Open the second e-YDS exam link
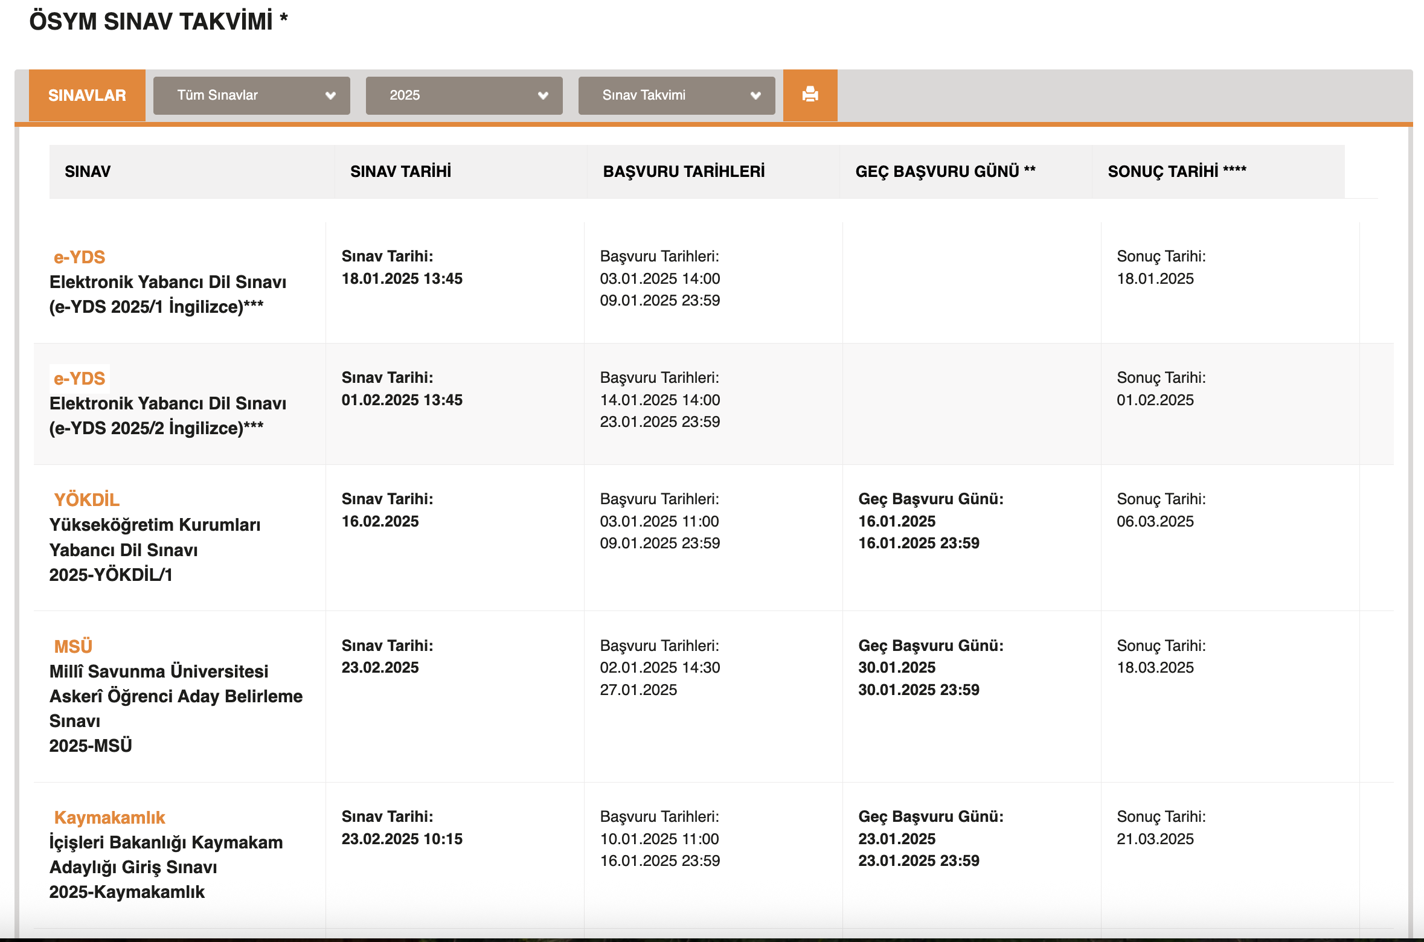The width and height of the screenshot is (1424, 942). tap(79, 379)
